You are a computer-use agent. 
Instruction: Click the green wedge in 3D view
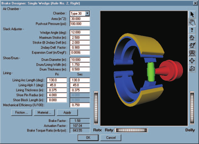(x=151, y=72)
